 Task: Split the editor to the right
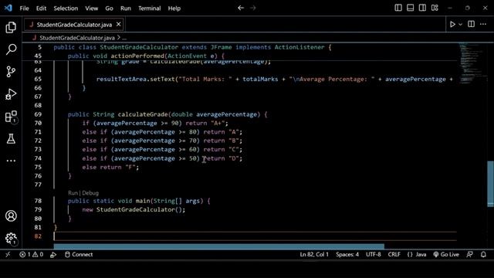471,24
